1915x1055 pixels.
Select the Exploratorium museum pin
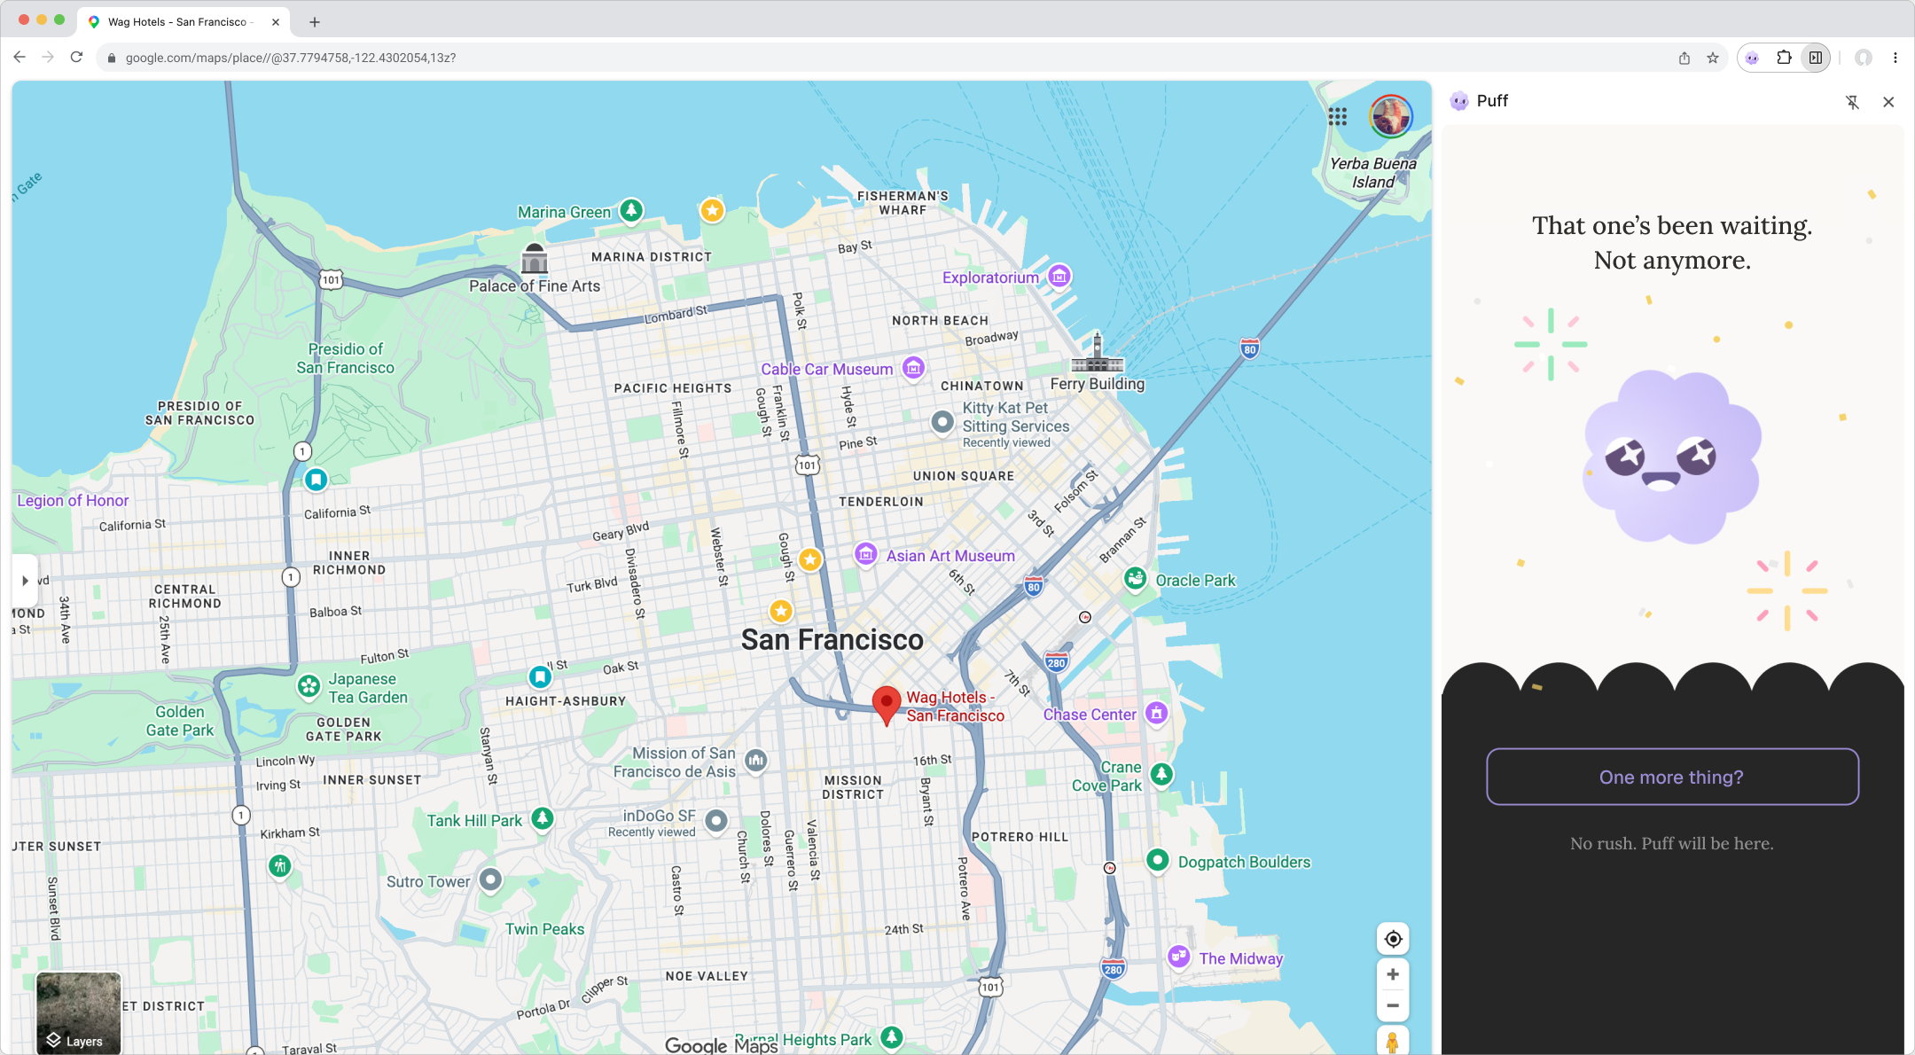(x=1059, y=277)
